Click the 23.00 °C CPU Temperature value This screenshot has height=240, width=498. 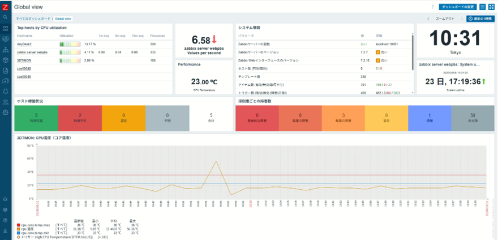click(x=204, y=82)
